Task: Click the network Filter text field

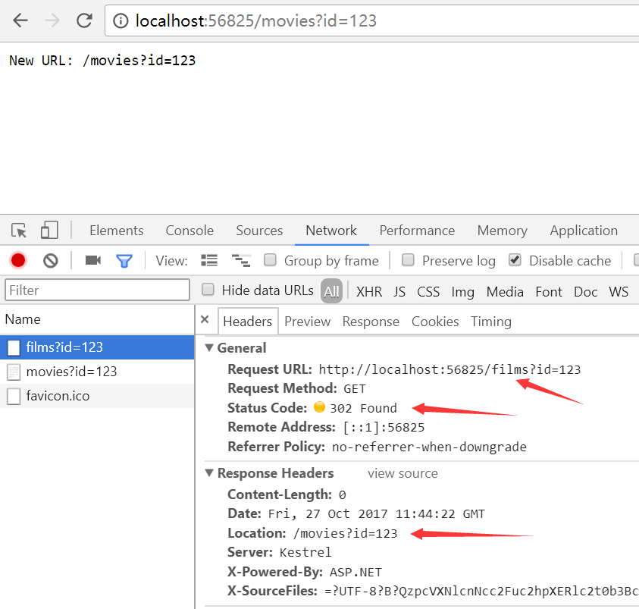Action: tap(97, 290)
